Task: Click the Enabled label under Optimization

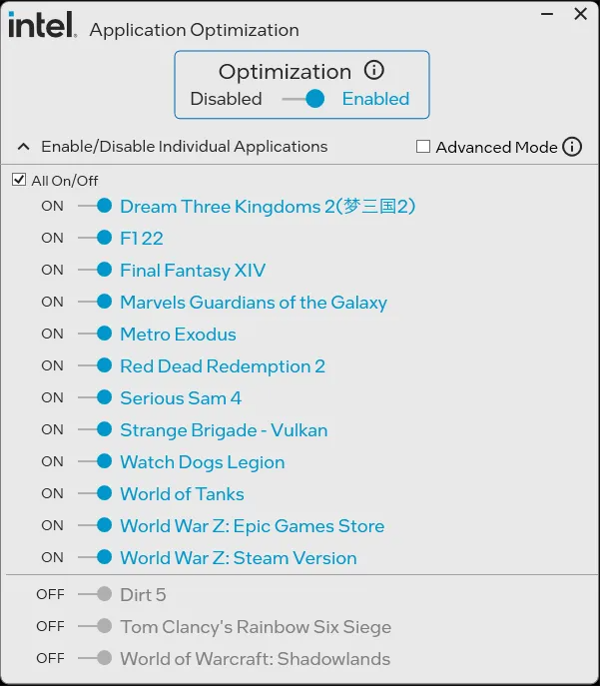Action: pos(375,99)
